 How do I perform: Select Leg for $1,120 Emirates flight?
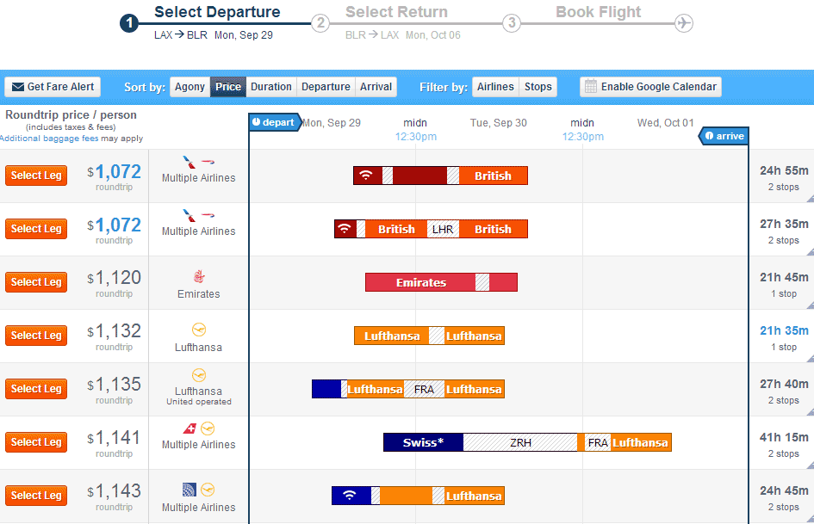(x=36, y=282)
